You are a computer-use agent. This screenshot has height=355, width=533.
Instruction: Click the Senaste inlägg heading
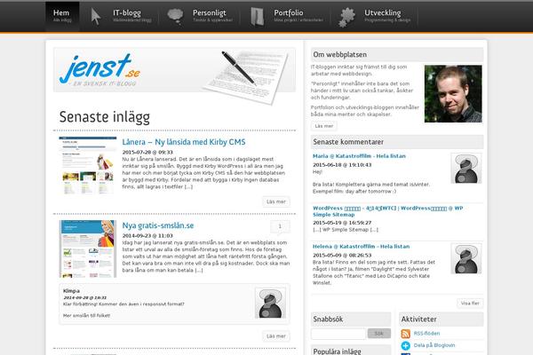(104, 117)
